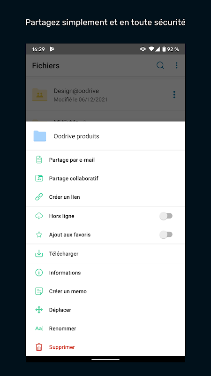Viewport: 211px width, 376px height.
Task: Click the Hors ligne cloud icon
Action: [x=39, y=216]
